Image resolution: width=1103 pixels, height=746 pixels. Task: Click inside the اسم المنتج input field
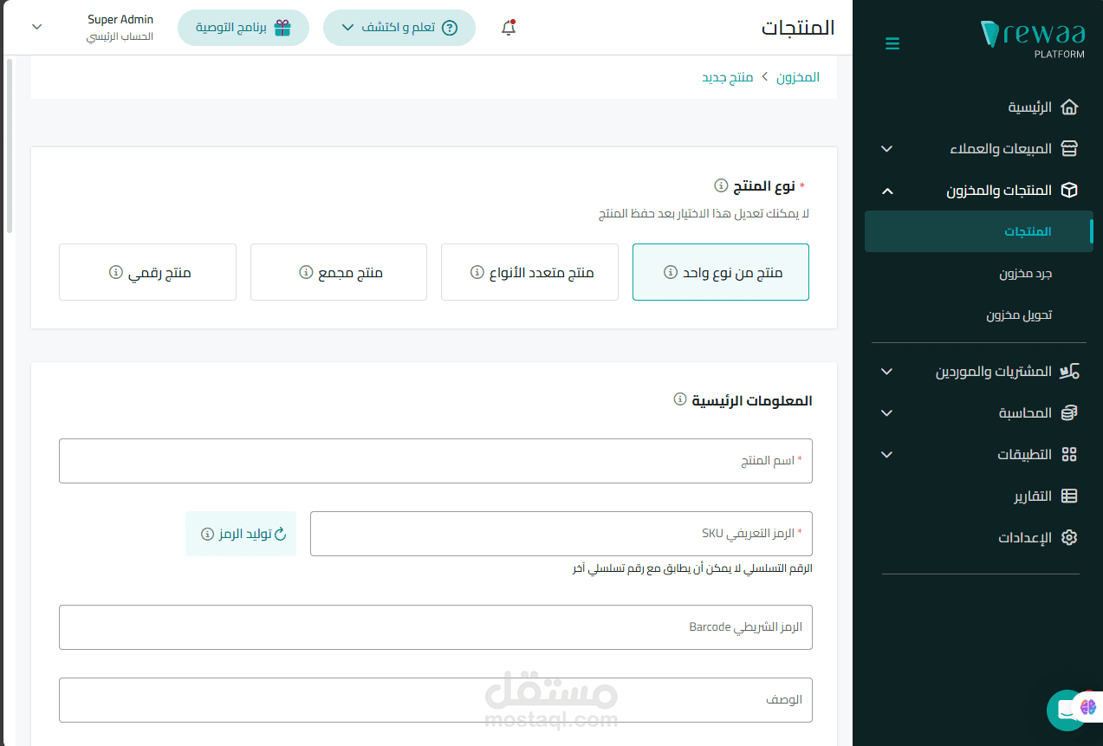(436, 460)
